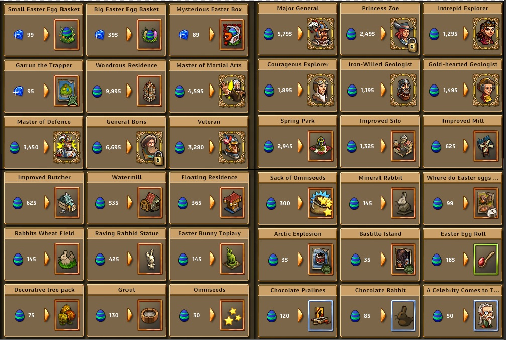Click the Grout bucket icon
Viewport: 506px width, 340px height.
pyautogui.click(x=150, y=315)
